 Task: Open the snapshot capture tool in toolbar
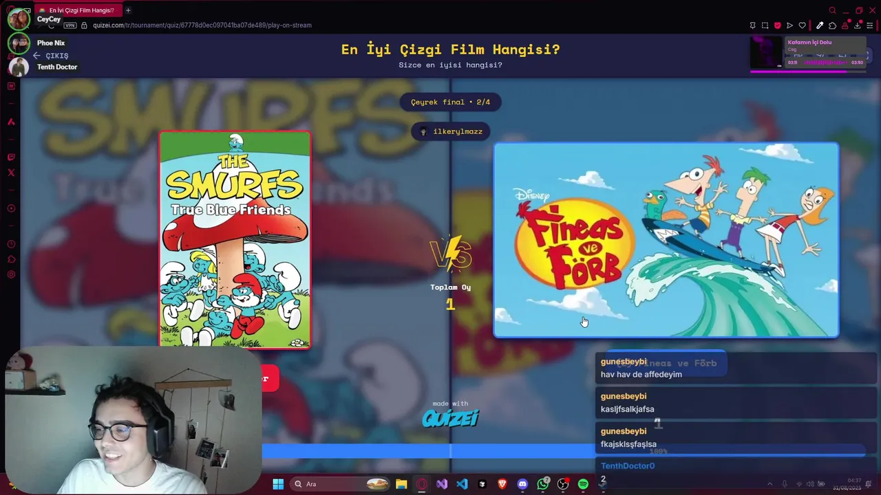[x=765, y=25]
